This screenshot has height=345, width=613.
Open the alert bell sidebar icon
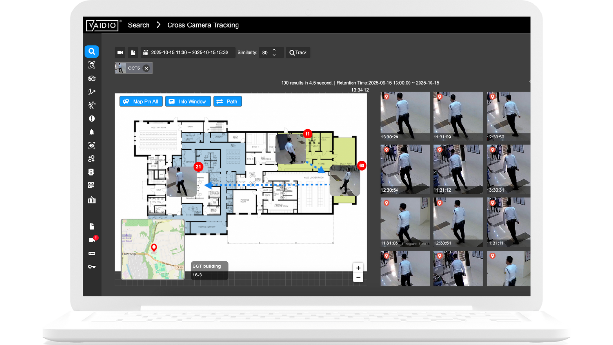(91, 132)
